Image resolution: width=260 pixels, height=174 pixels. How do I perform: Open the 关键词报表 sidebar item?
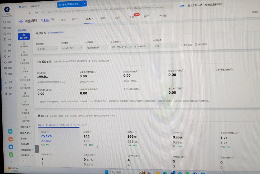(24, 61)
